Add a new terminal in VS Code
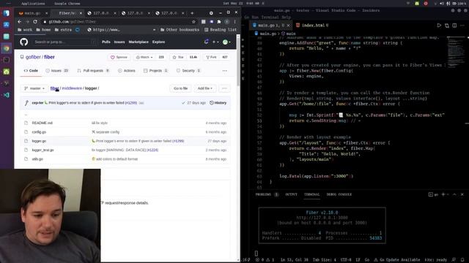 (443, 194)
